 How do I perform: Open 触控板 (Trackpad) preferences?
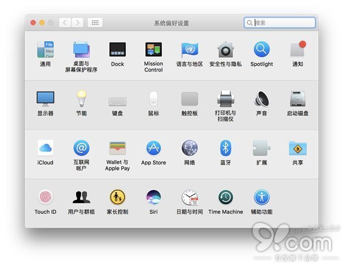[189, 99]
